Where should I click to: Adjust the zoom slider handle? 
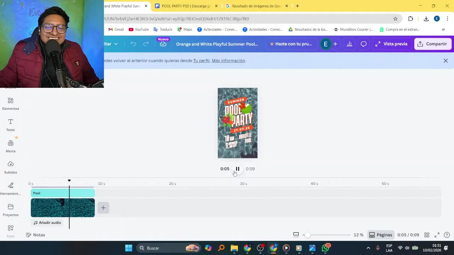coord(308,235)
